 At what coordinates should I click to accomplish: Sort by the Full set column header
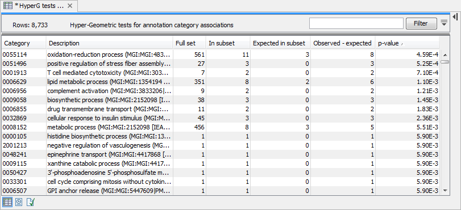click(189, 43)
